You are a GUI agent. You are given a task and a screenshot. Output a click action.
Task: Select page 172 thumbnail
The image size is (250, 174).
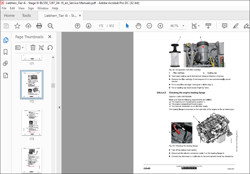tap(32, 85)
